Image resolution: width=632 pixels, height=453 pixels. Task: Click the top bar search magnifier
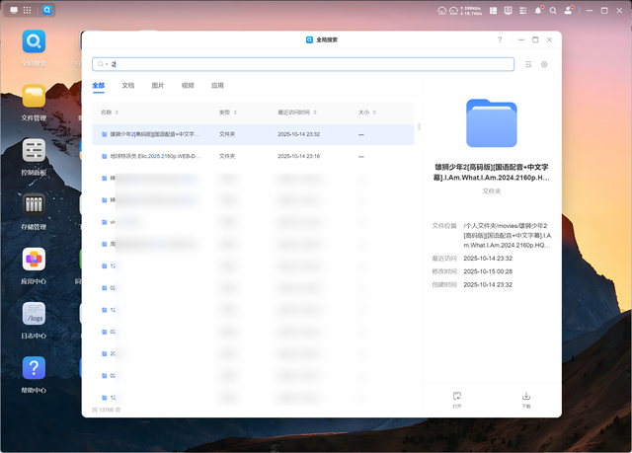553,11
